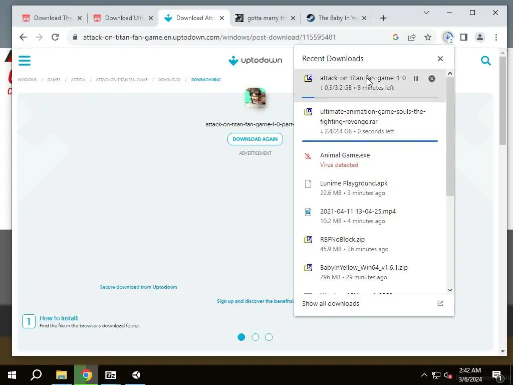Go back to previous page

pyautogui.click(x=23, y=37)
